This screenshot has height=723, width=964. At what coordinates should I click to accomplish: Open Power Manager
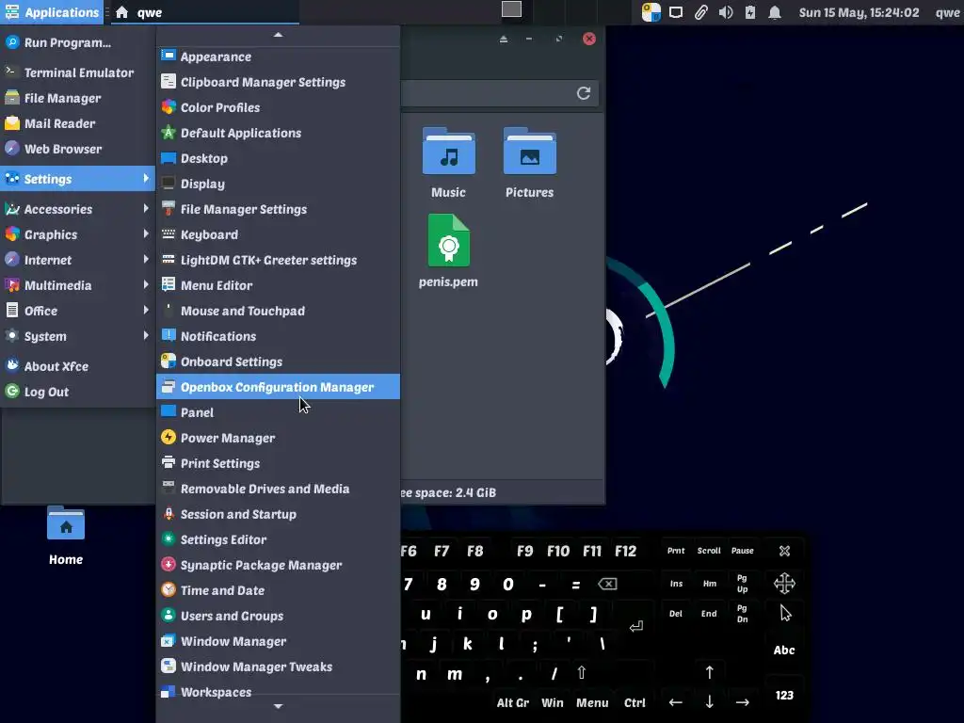click(278, 438)
